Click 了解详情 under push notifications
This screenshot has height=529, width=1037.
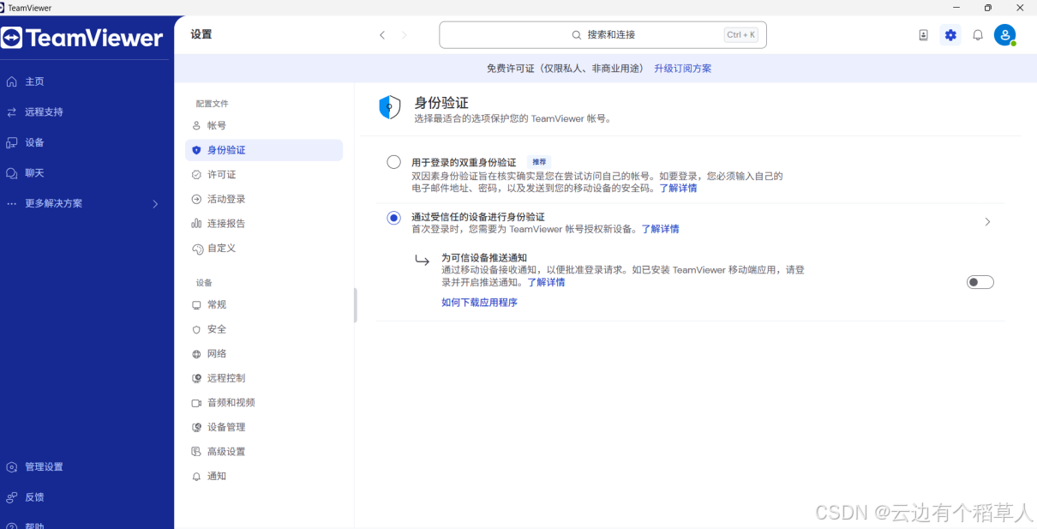pyautogui.click(x=546, y=282)
